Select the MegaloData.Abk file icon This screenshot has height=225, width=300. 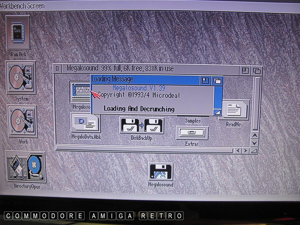[x=85, y=122]
